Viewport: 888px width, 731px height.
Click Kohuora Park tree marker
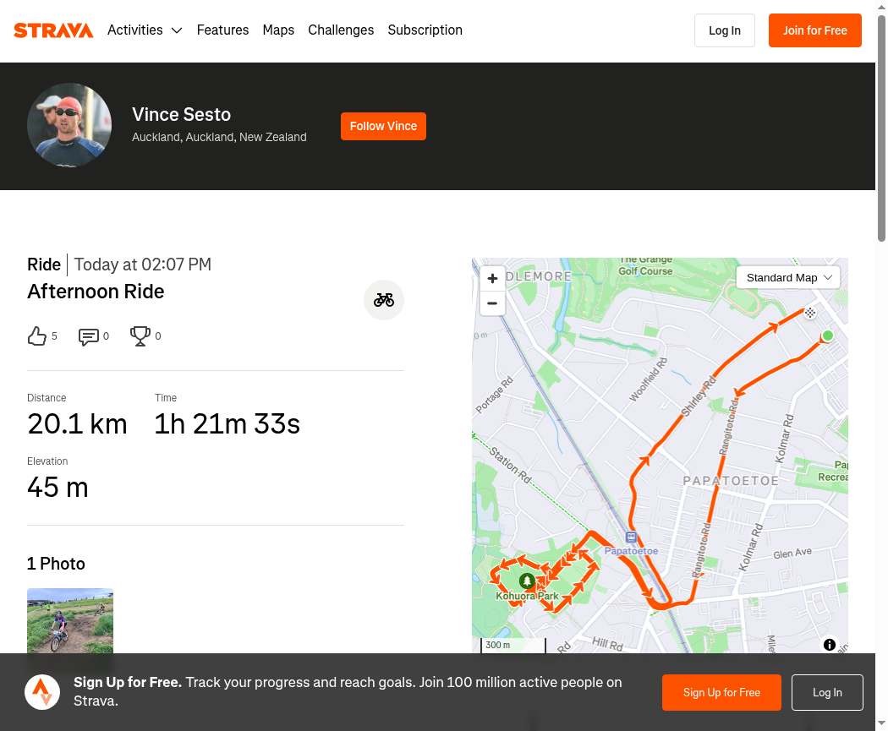click(x=527, y=581)
